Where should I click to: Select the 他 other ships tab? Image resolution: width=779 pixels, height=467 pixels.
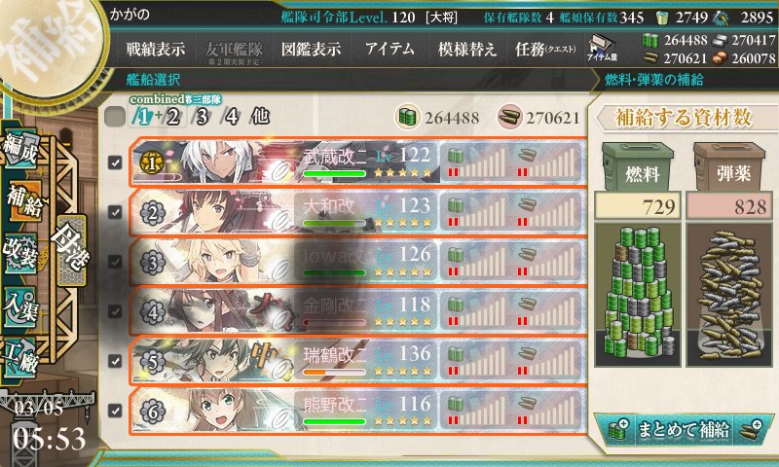click(x=260, y=117)
